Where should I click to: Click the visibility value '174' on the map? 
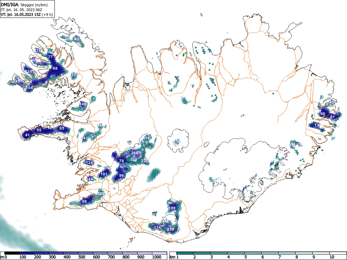pos(157,227)
